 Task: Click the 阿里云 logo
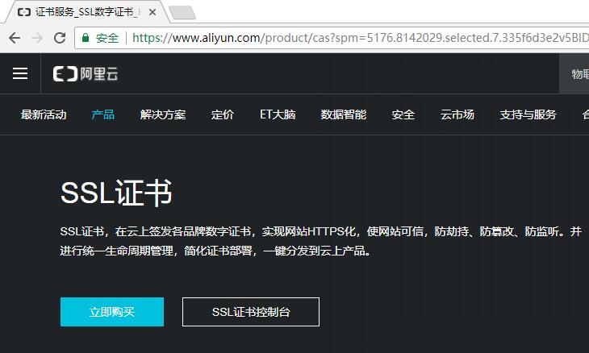click(86, 74)
